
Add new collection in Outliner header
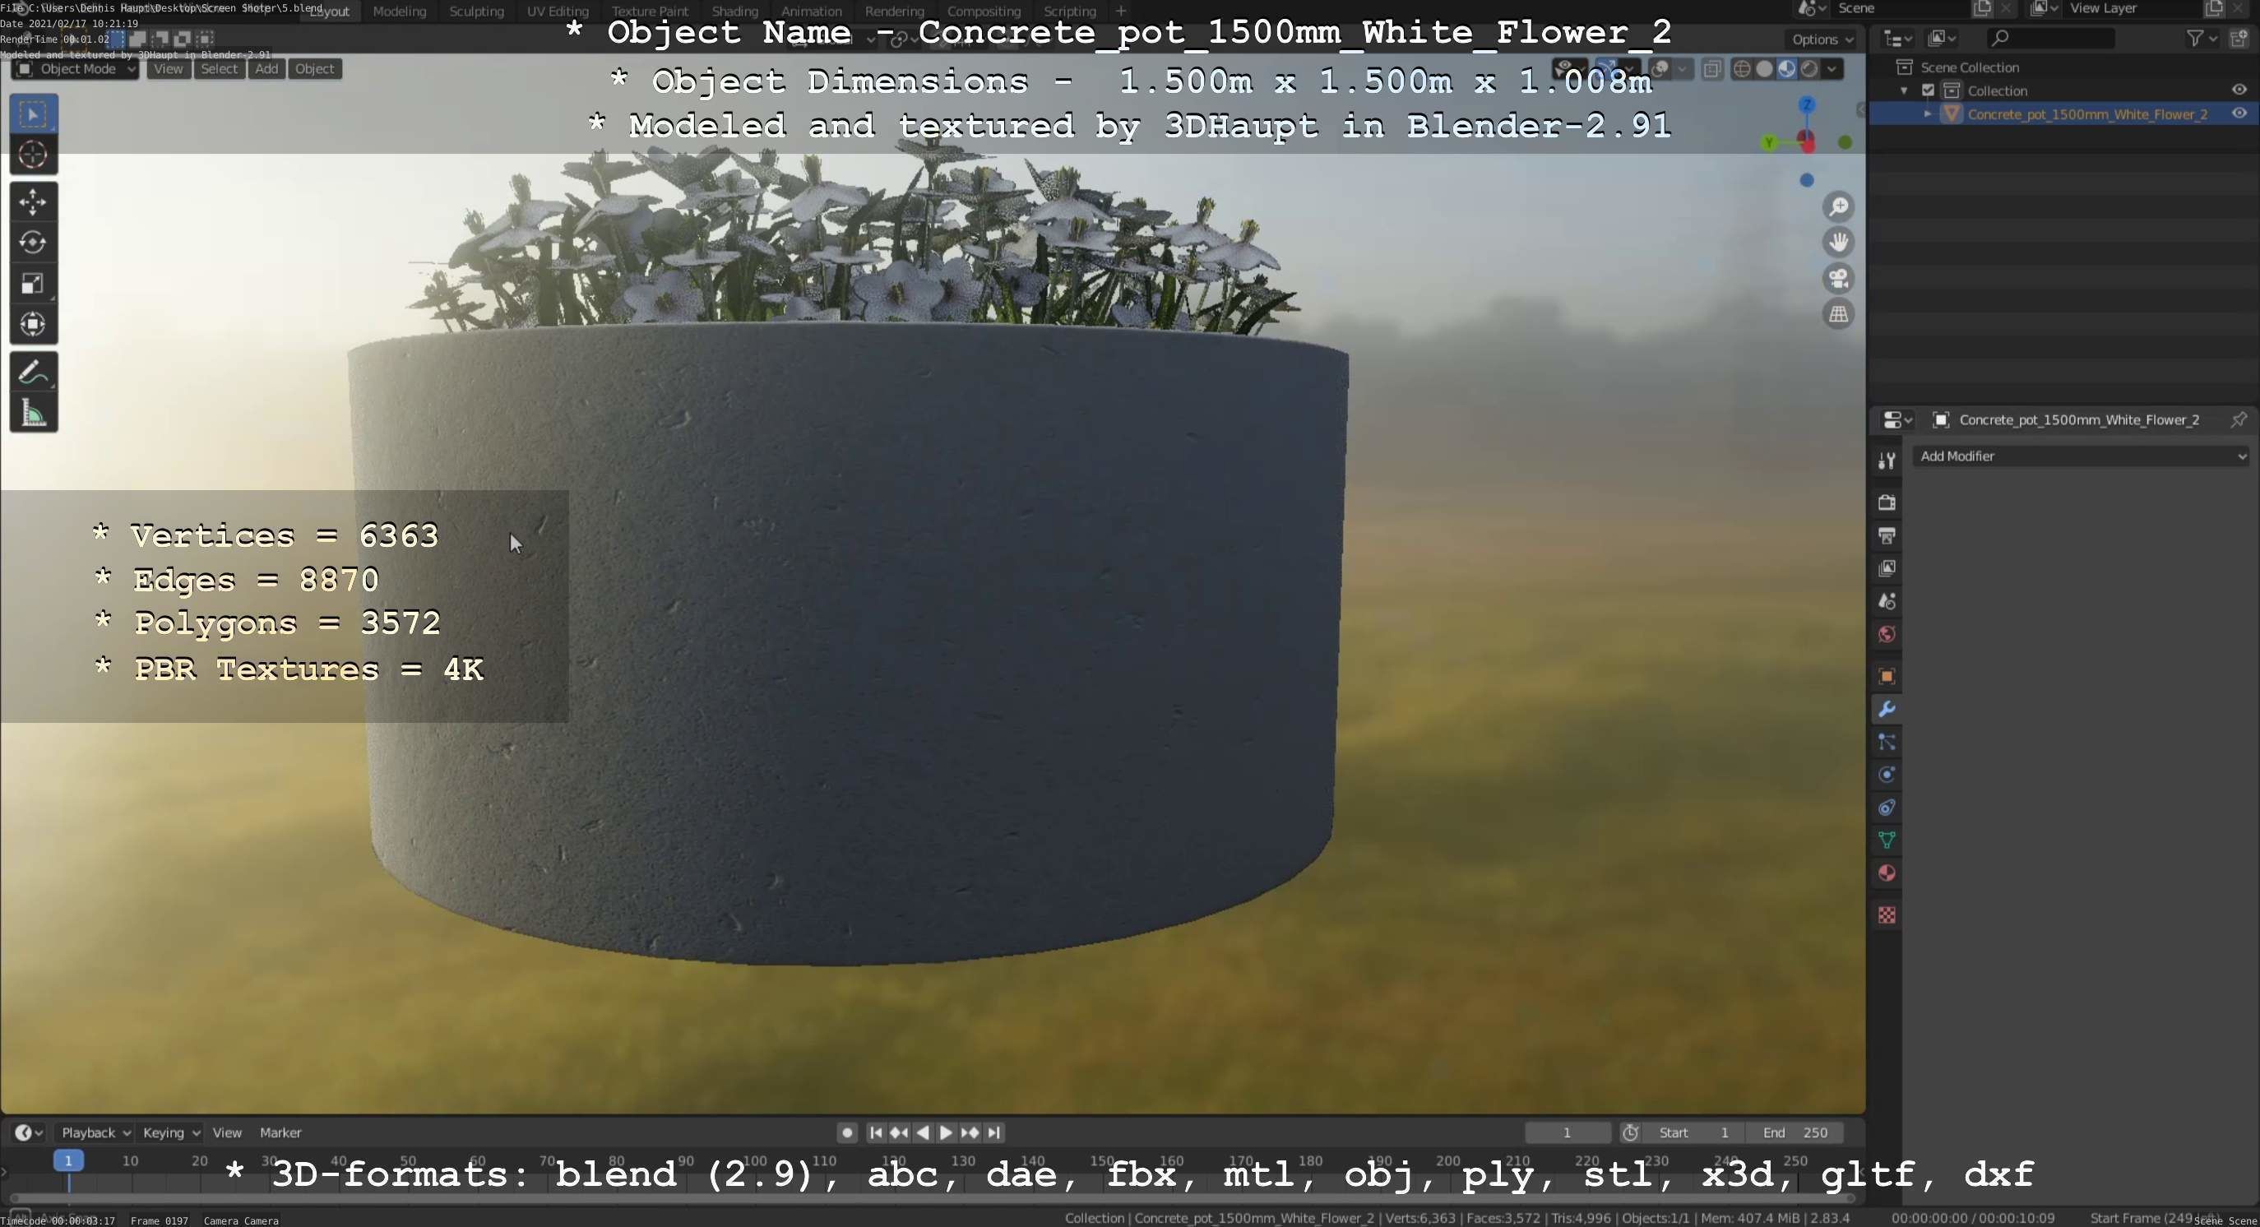[x=2238, y=38]
